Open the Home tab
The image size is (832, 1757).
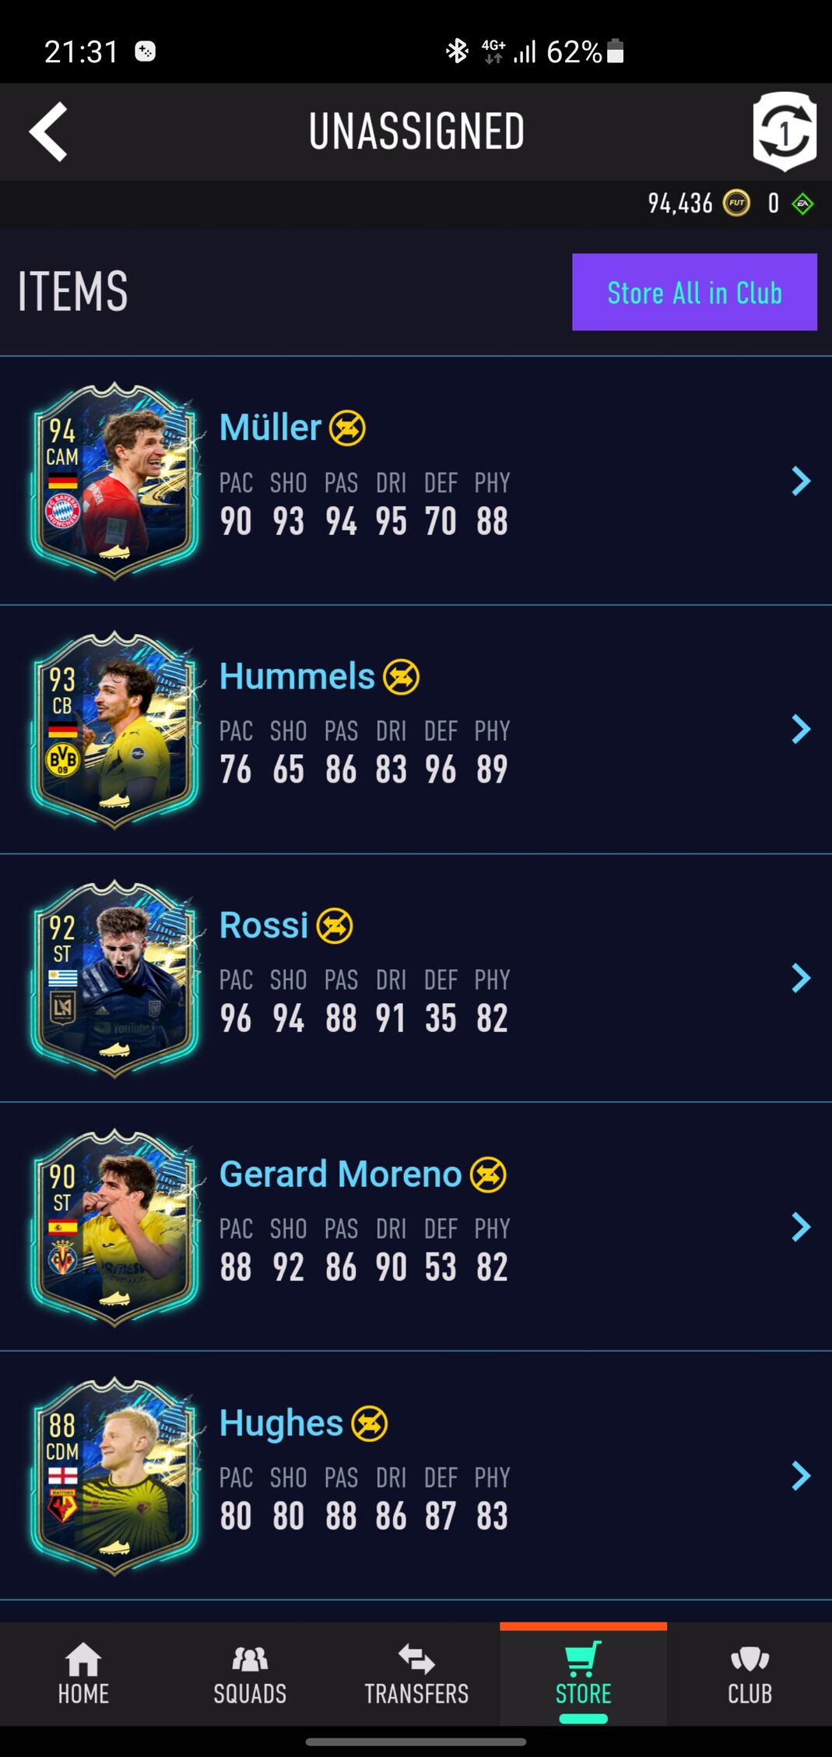pyautogui.click(x=83, y=1674)
